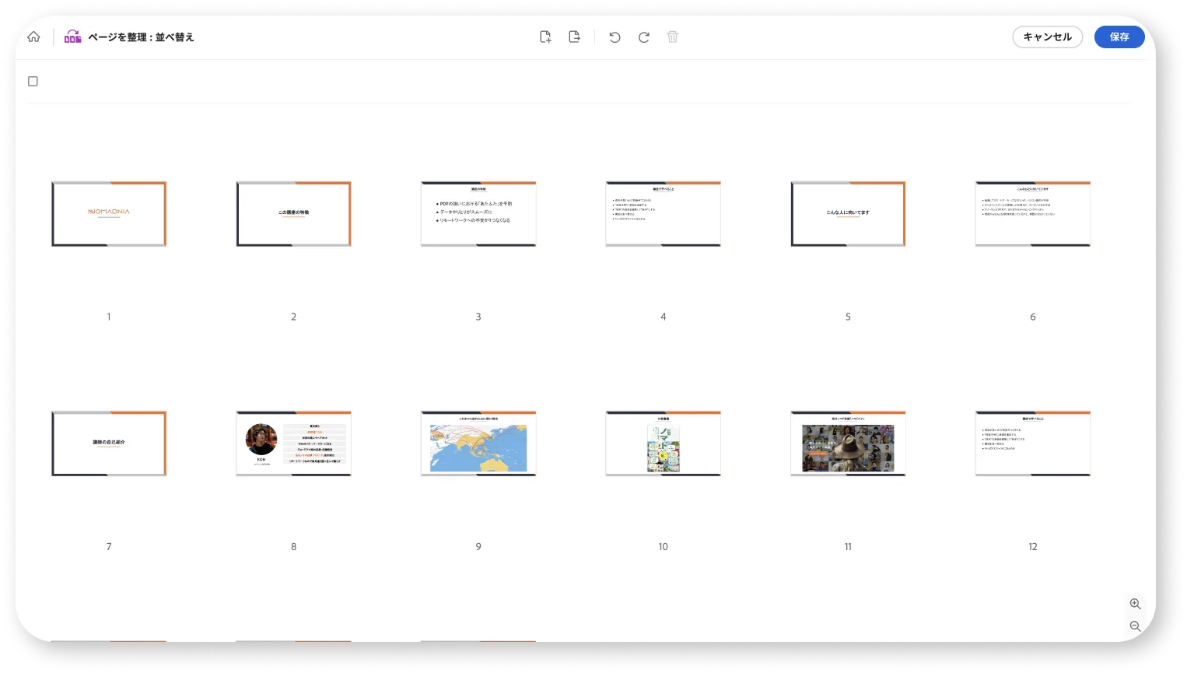Click page number label 1
The image size is (1187, 673).
coord(109,317)
